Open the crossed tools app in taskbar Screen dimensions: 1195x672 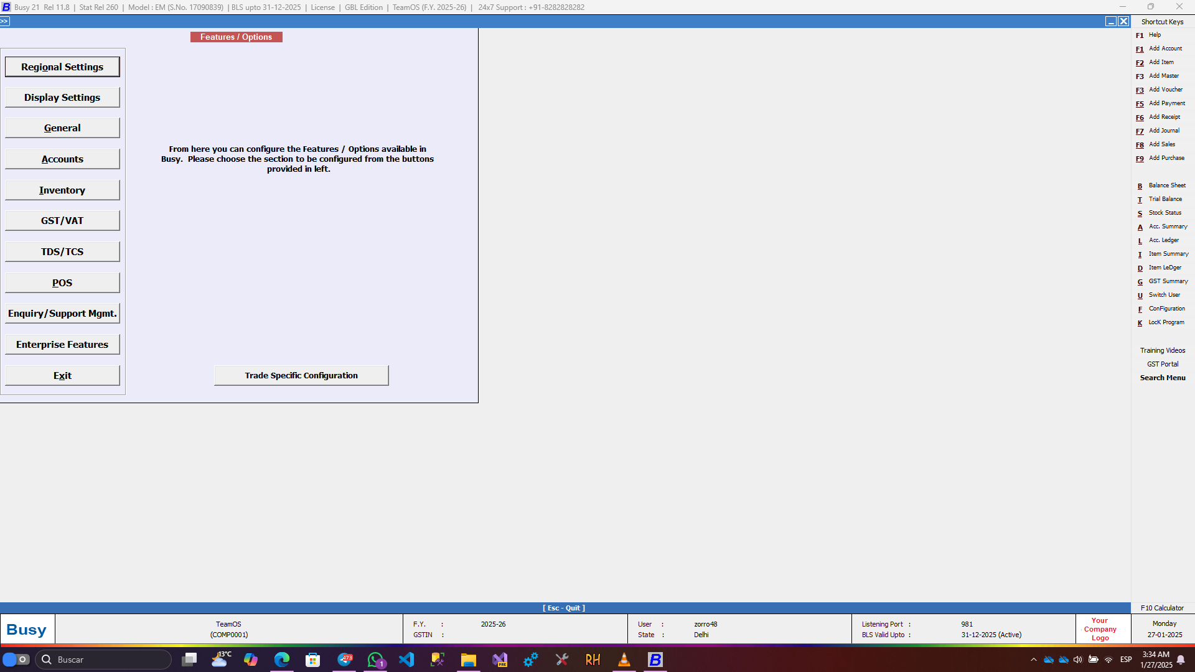[x=562, y=660]
